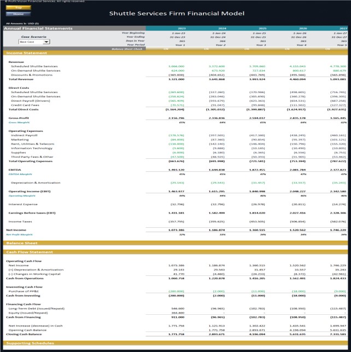
Task: Expand the Balance Sheet section header
Action: click(175, 243)
